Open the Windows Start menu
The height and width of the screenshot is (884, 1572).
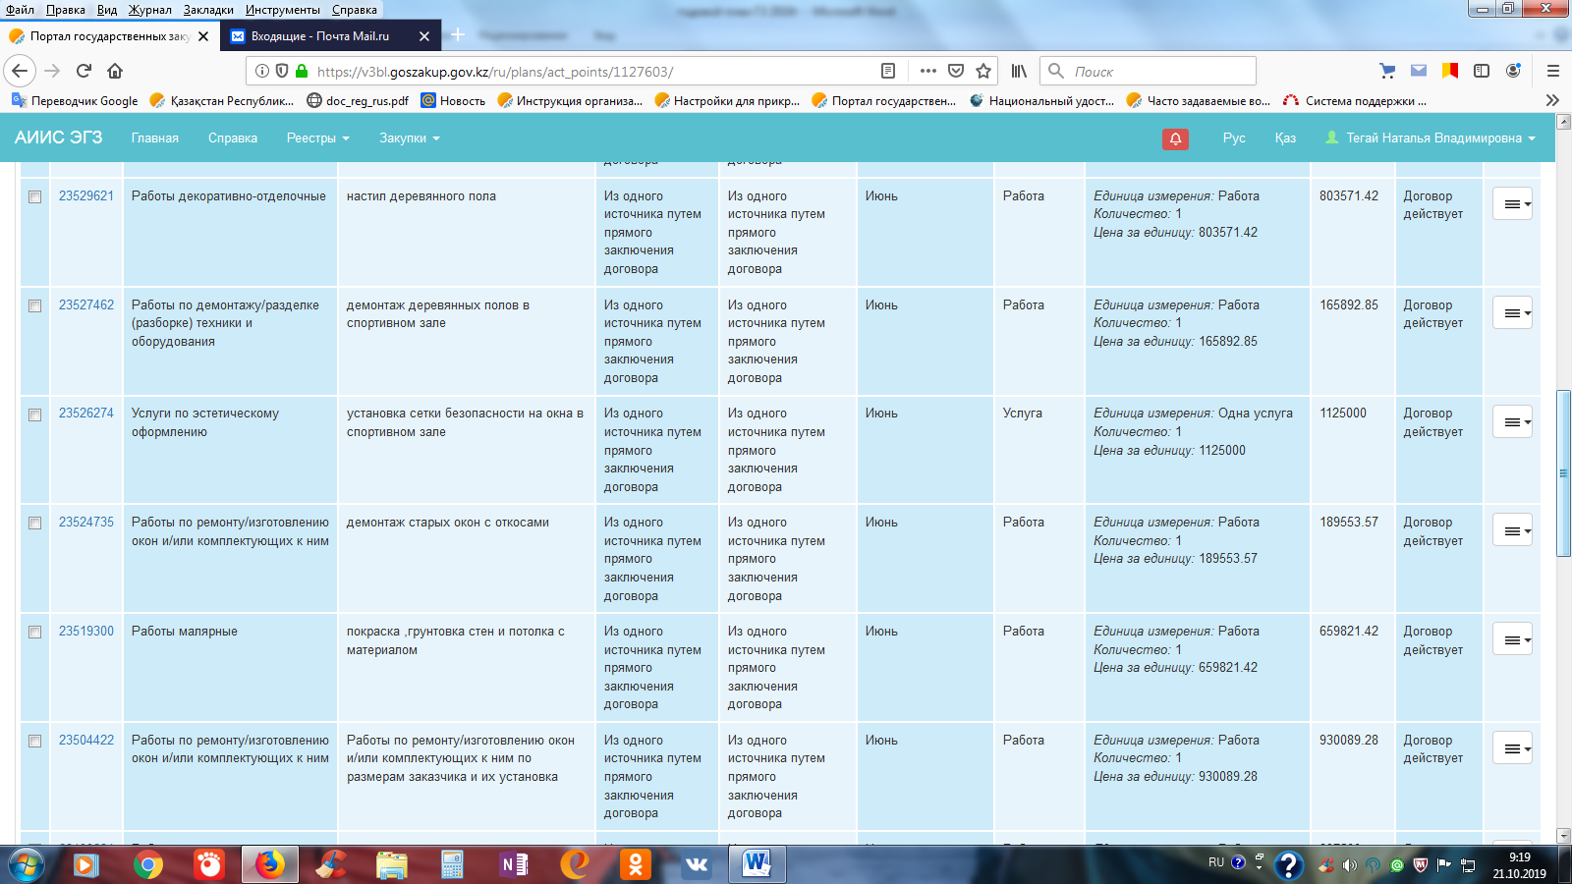(x=27, y=864)
